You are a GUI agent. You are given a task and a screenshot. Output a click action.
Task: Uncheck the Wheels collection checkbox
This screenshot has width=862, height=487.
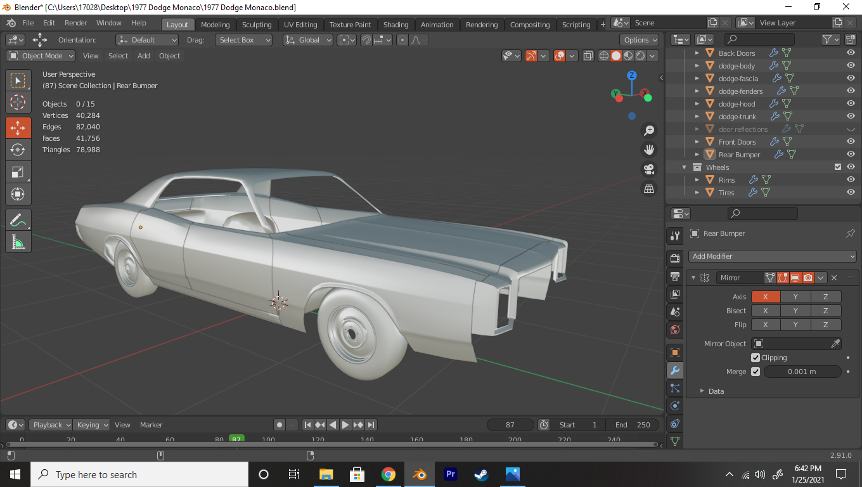838,167
